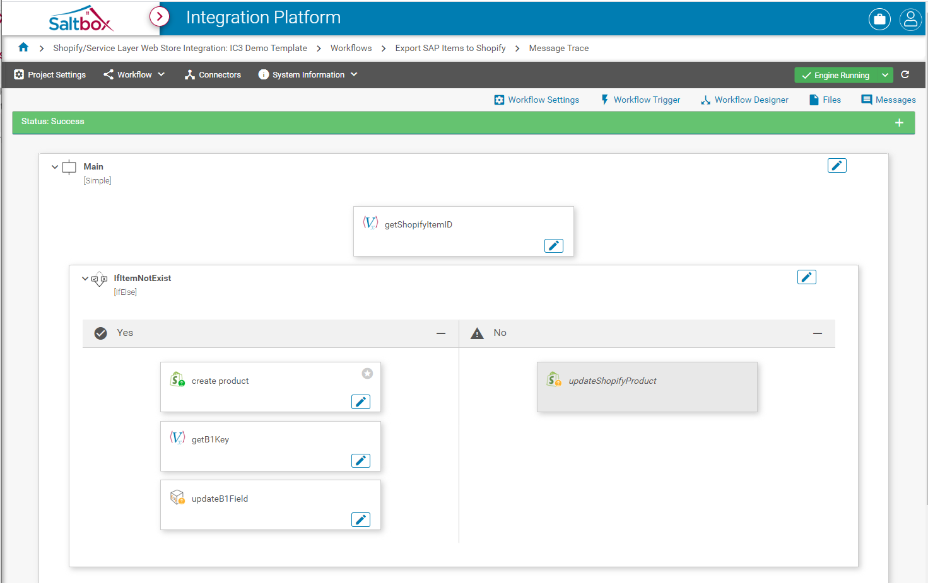Image resolution: width=928 pixels, height=583 pixels.
Task: Click the refresh icon beside Engine Running
Action: (x=905, y=74)
